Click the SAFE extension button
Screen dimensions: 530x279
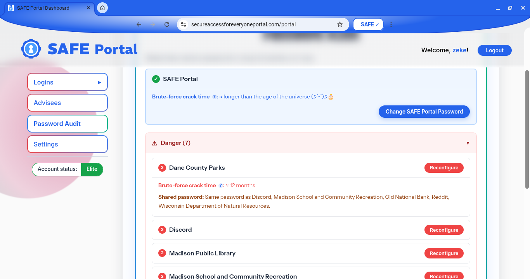click(x=368, y=24)
